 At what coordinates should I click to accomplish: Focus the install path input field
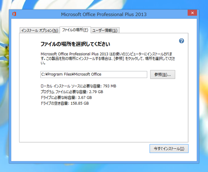click(x=94, y=75)
